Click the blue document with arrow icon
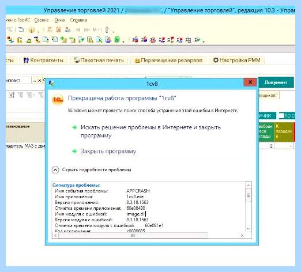This screenshot has height=272, width=301. tap(46, 40)
